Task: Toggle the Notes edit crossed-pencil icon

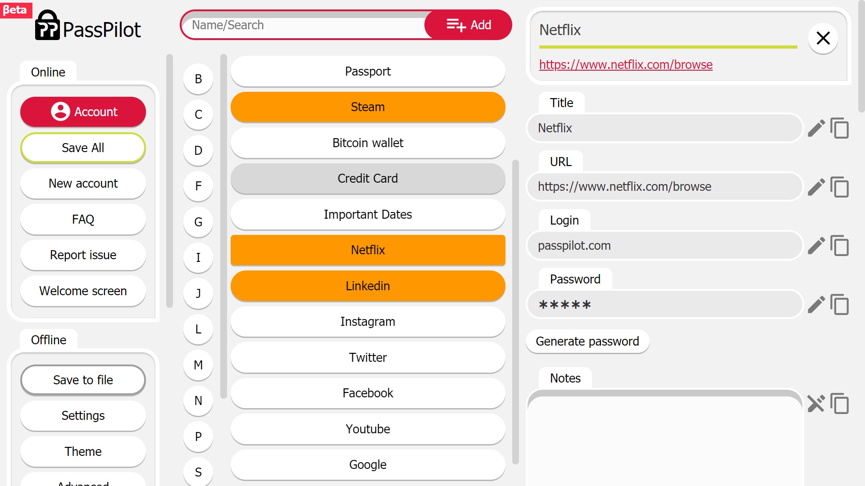Action: 816,404
